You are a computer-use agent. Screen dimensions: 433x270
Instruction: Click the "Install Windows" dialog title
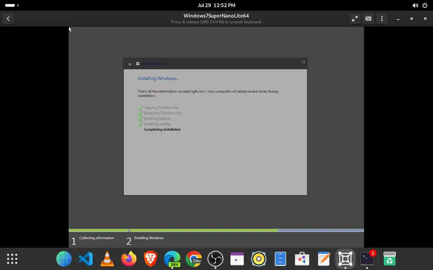[x=154, y=63]
